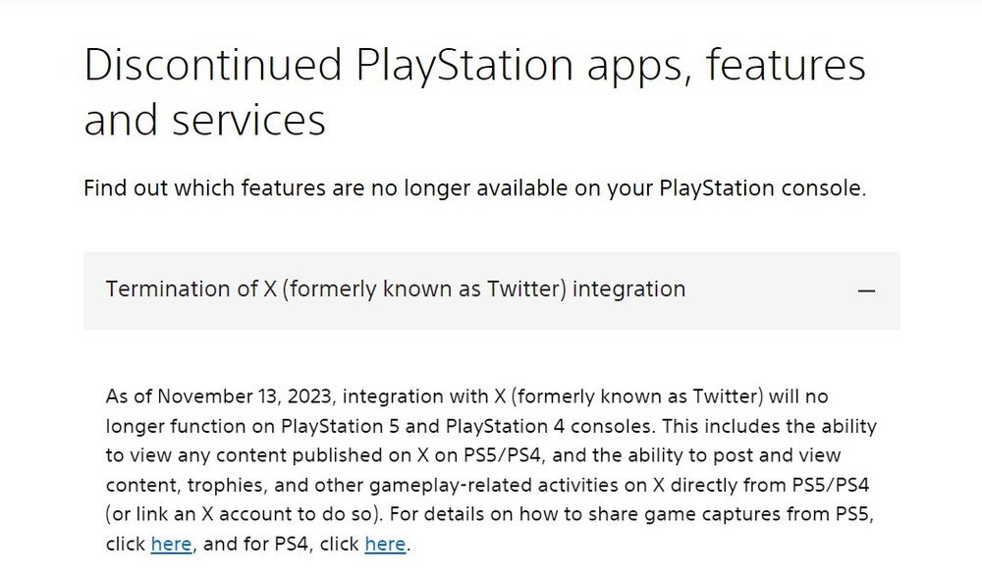
Task: Click the word "Twitter" in the accordion title
Action: pos(525,289)
